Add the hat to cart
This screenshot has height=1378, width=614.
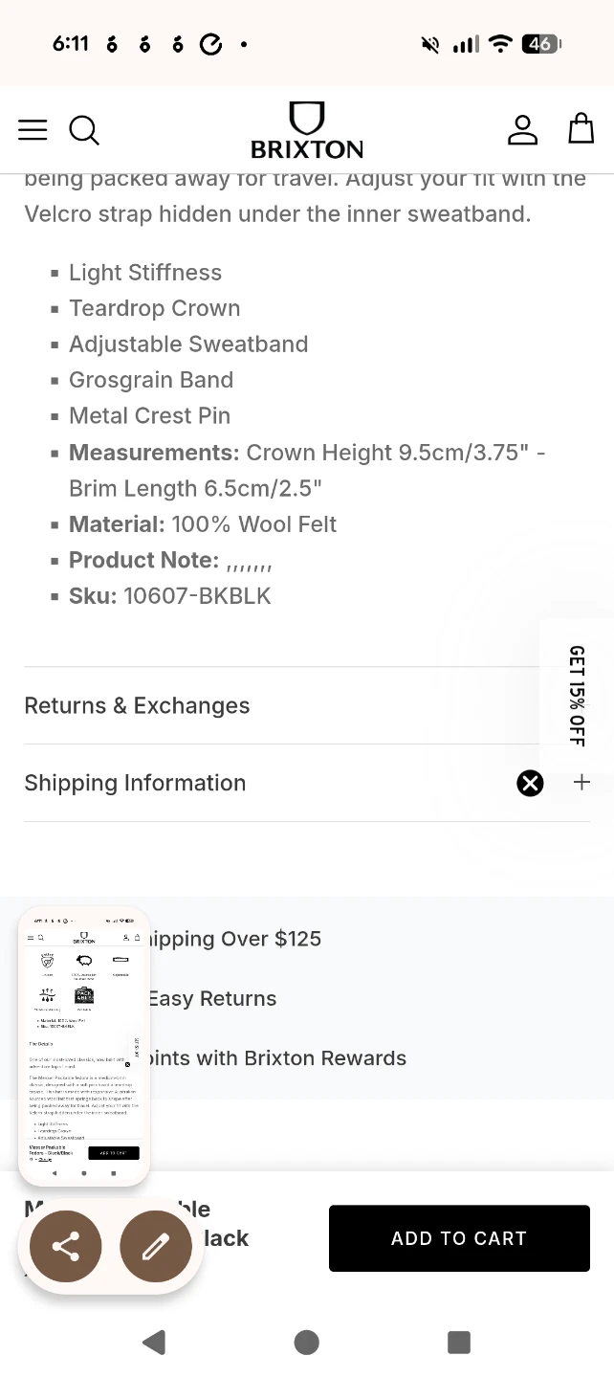[x=459, y=1238]
